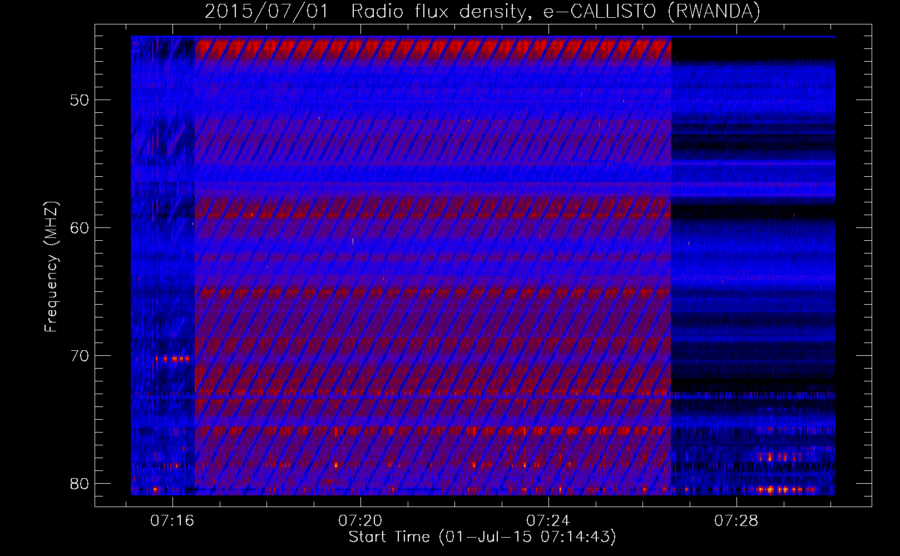Click the red burst near 70 MHz at 07:16
This screenshot has width=900, height=556.
click(x=172, y=359)
